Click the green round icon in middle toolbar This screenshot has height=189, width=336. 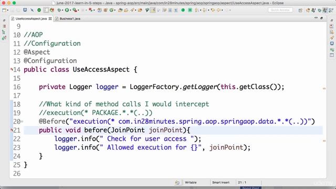coord(183,10)
